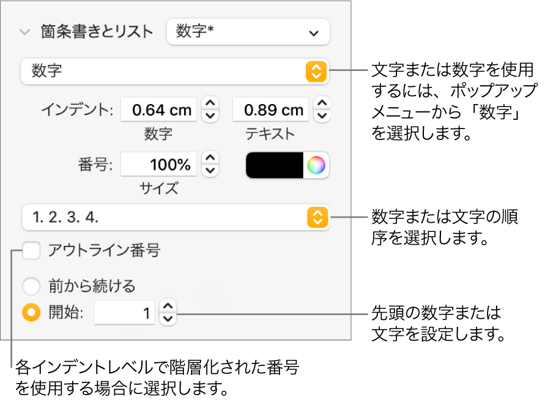This screenshot has height=402, width=545.
Task: Increase 数字 indent with up arrow
Action: pos(210,104)
